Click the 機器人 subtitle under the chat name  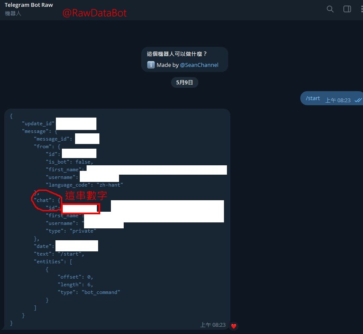coord(13,14)
